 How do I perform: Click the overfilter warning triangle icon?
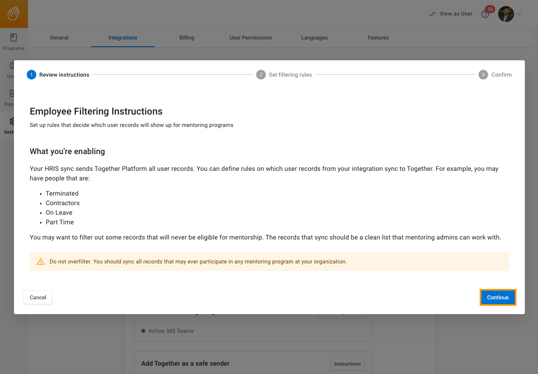(41, 262)
